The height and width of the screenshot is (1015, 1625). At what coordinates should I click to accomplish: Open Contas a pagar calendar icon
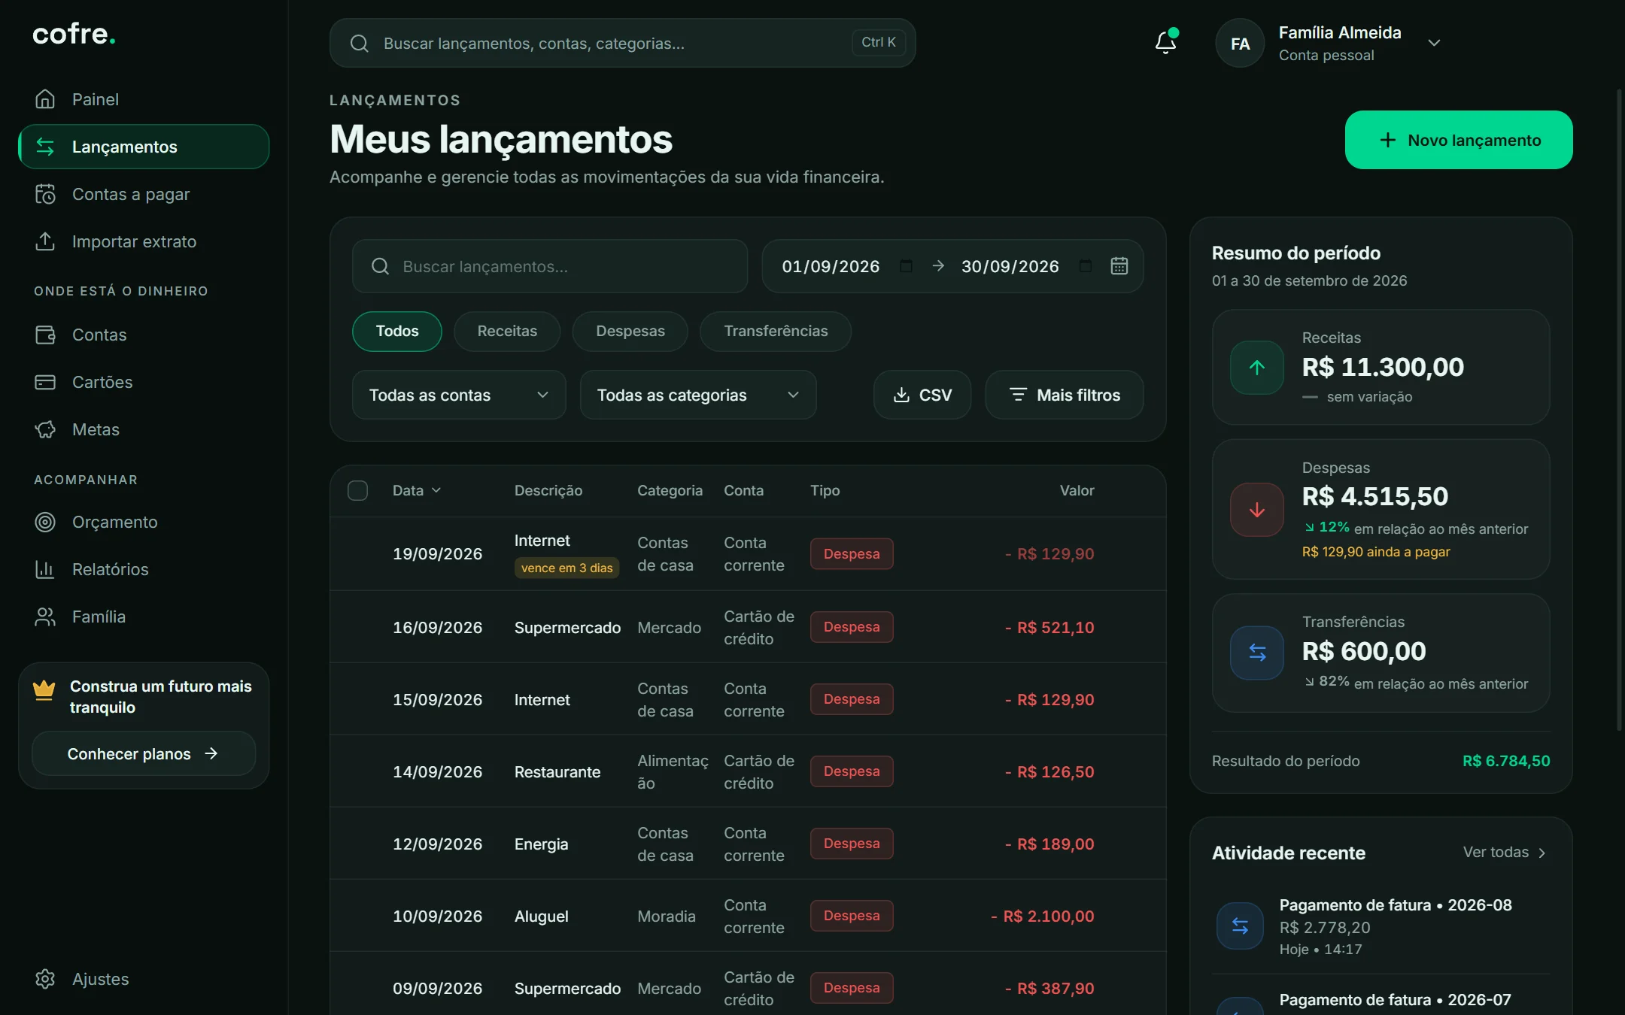tap(45, 194)
